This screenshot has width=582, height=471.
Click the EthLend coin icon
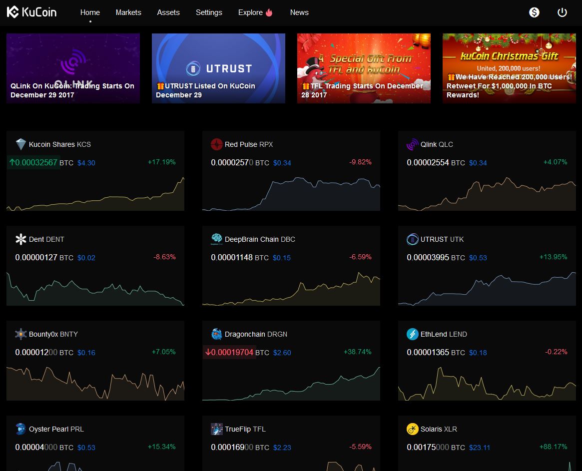pyautogui.click(x=412, y=334)
